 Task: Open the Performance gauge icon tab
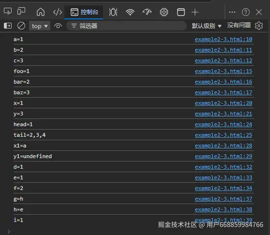coord(147,12)
